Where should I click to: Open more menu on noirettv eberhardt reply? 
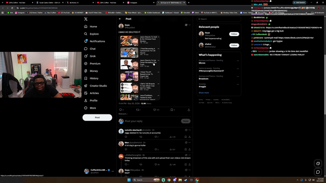click(189, 130)
